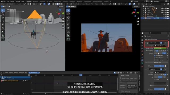Toggle Follow Path constraint visibility eye
170x95 pixels.
click(x=161, y=43)
